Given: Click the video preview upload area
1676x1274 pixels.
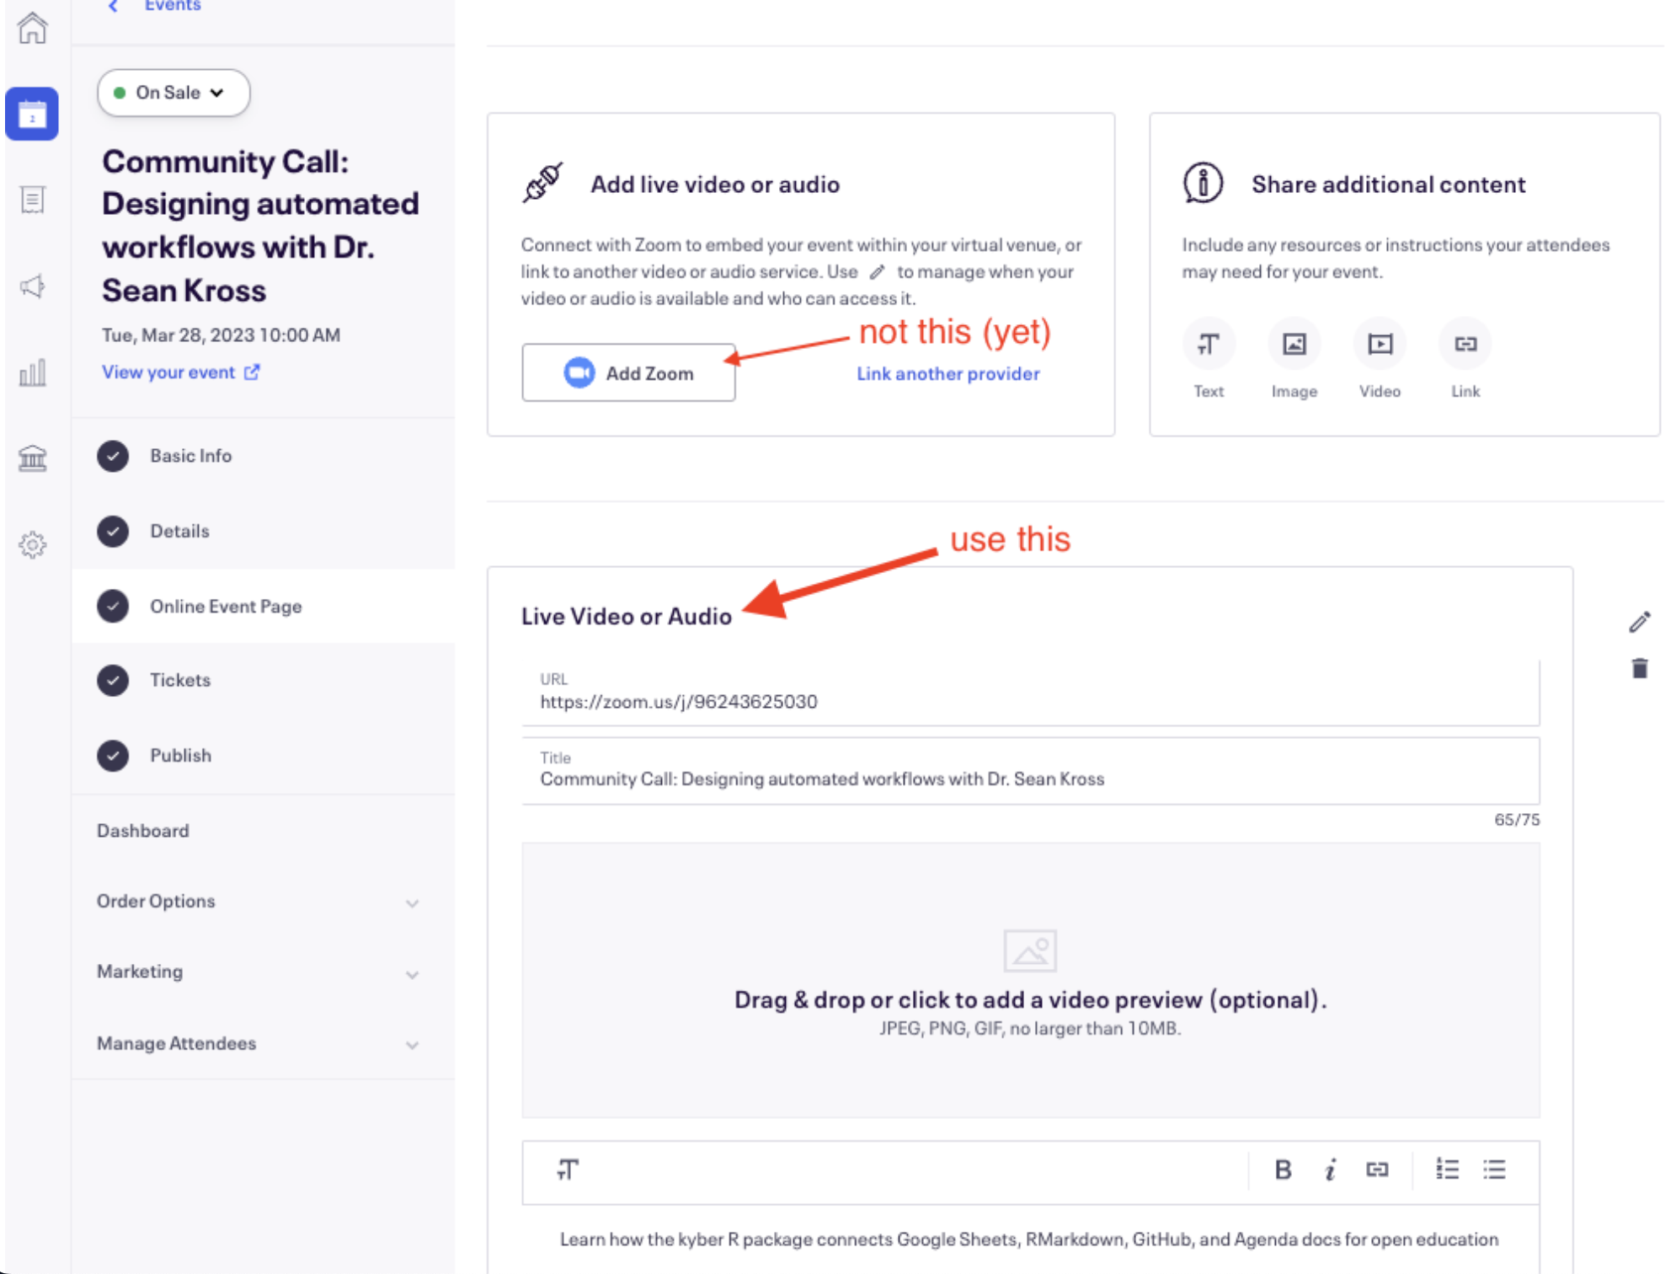Looking at the screenshot, I should click(x=1029, y=981).
